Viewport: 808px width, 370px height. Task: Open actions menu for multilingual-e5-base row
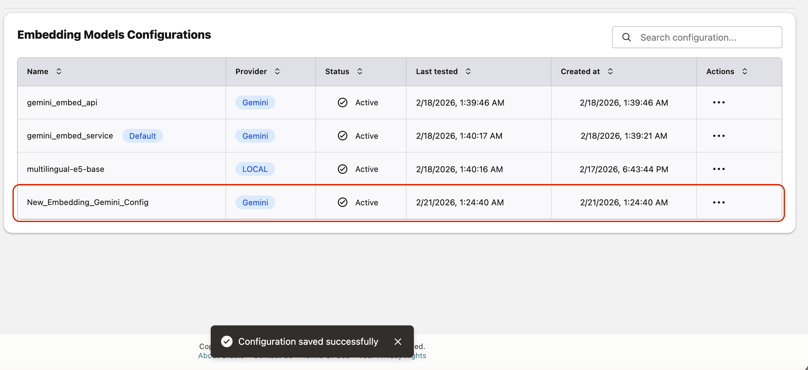719,169
